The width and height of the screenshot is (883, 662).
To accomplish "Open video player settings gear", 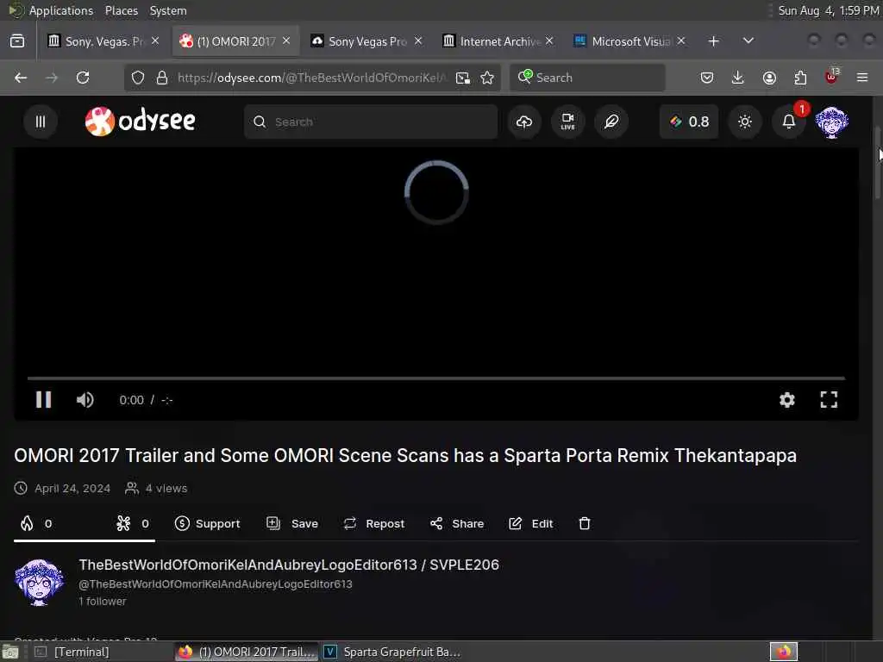I will tap(786, 400).
